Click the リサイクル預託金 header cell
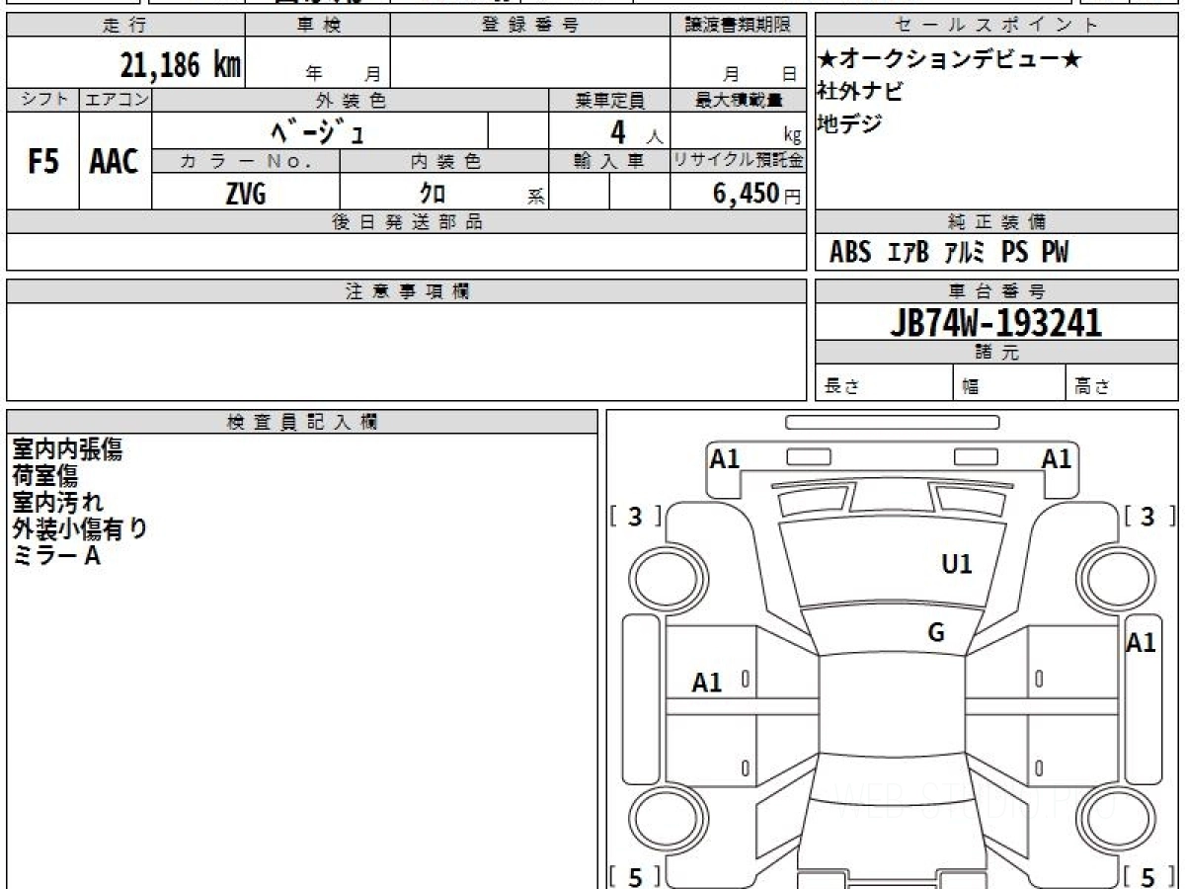The width and height of the screenshot is (1185, 889). [738, 162]
